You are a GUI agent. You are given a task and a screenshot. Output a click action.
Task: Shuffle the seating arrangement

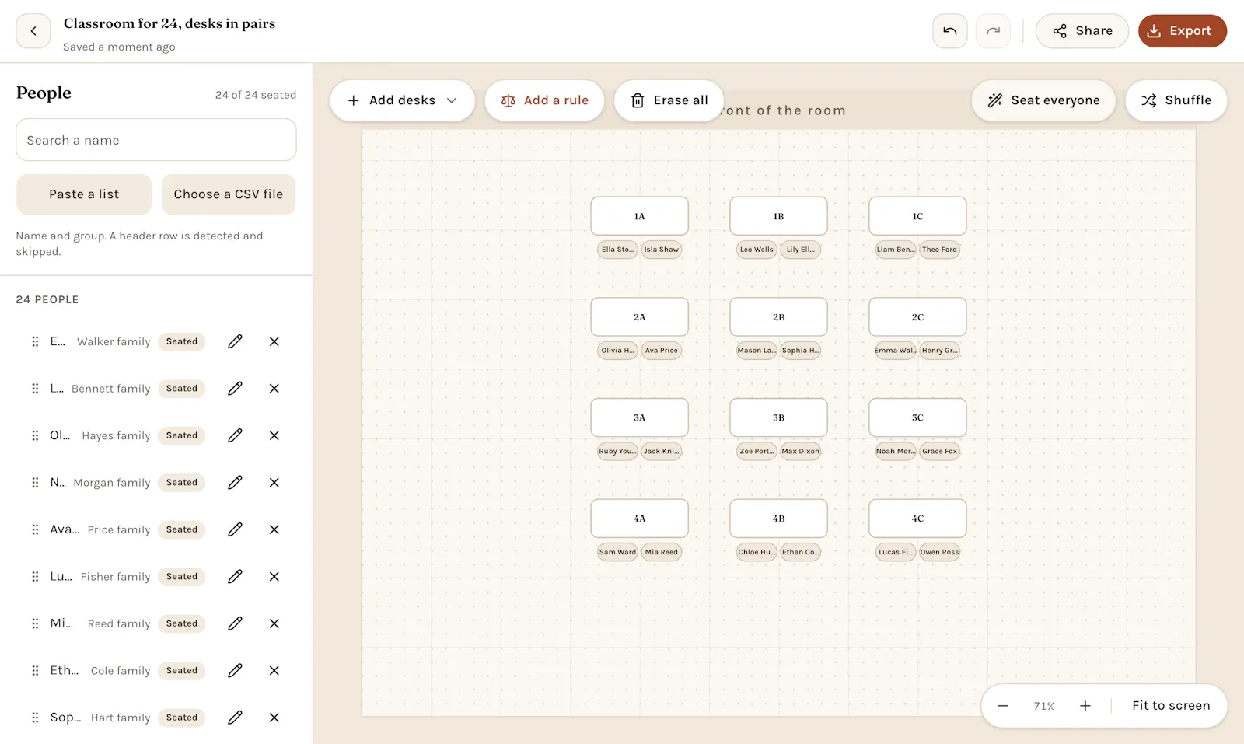click(x=1176, y=100)
